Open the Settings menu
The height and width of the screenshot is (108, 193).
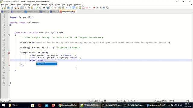44,5
